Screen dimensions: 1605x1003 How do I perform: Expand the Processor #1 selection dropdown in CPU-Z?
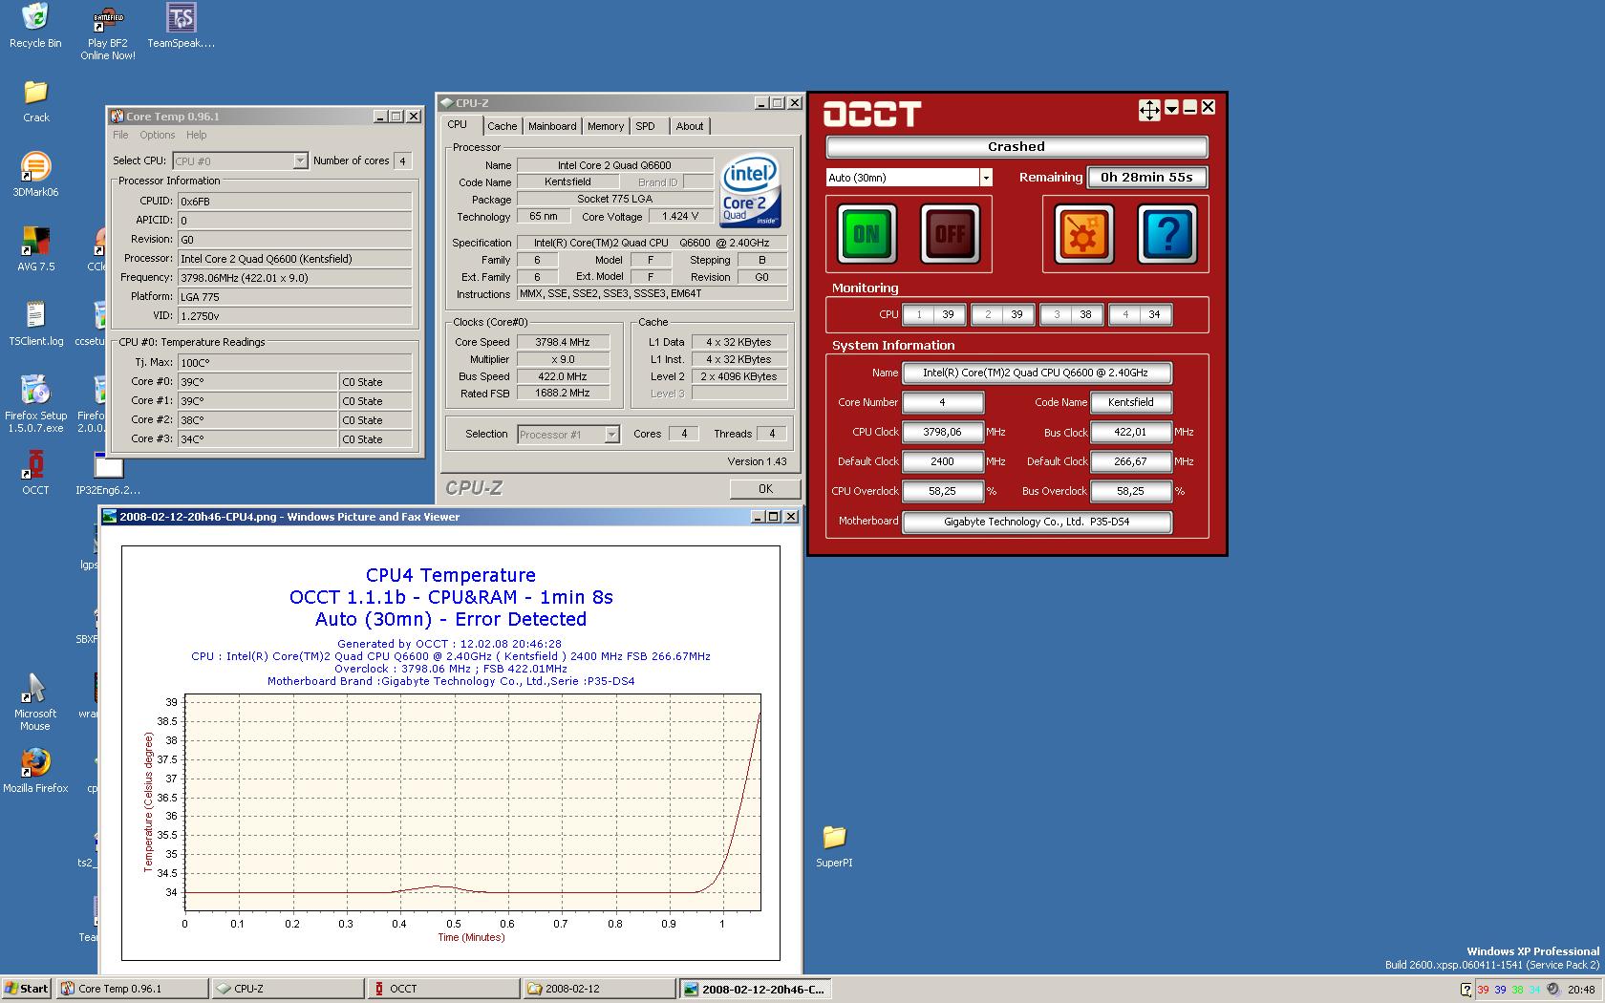point(611,435)
